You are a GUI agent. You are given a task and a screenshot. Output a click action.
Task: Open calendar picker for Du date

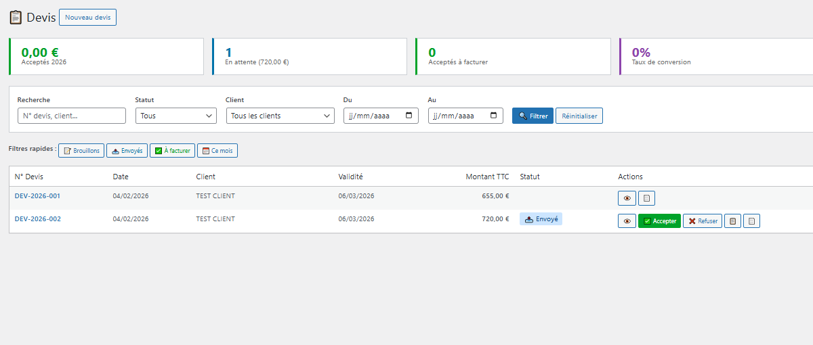[x=409, y=116]
